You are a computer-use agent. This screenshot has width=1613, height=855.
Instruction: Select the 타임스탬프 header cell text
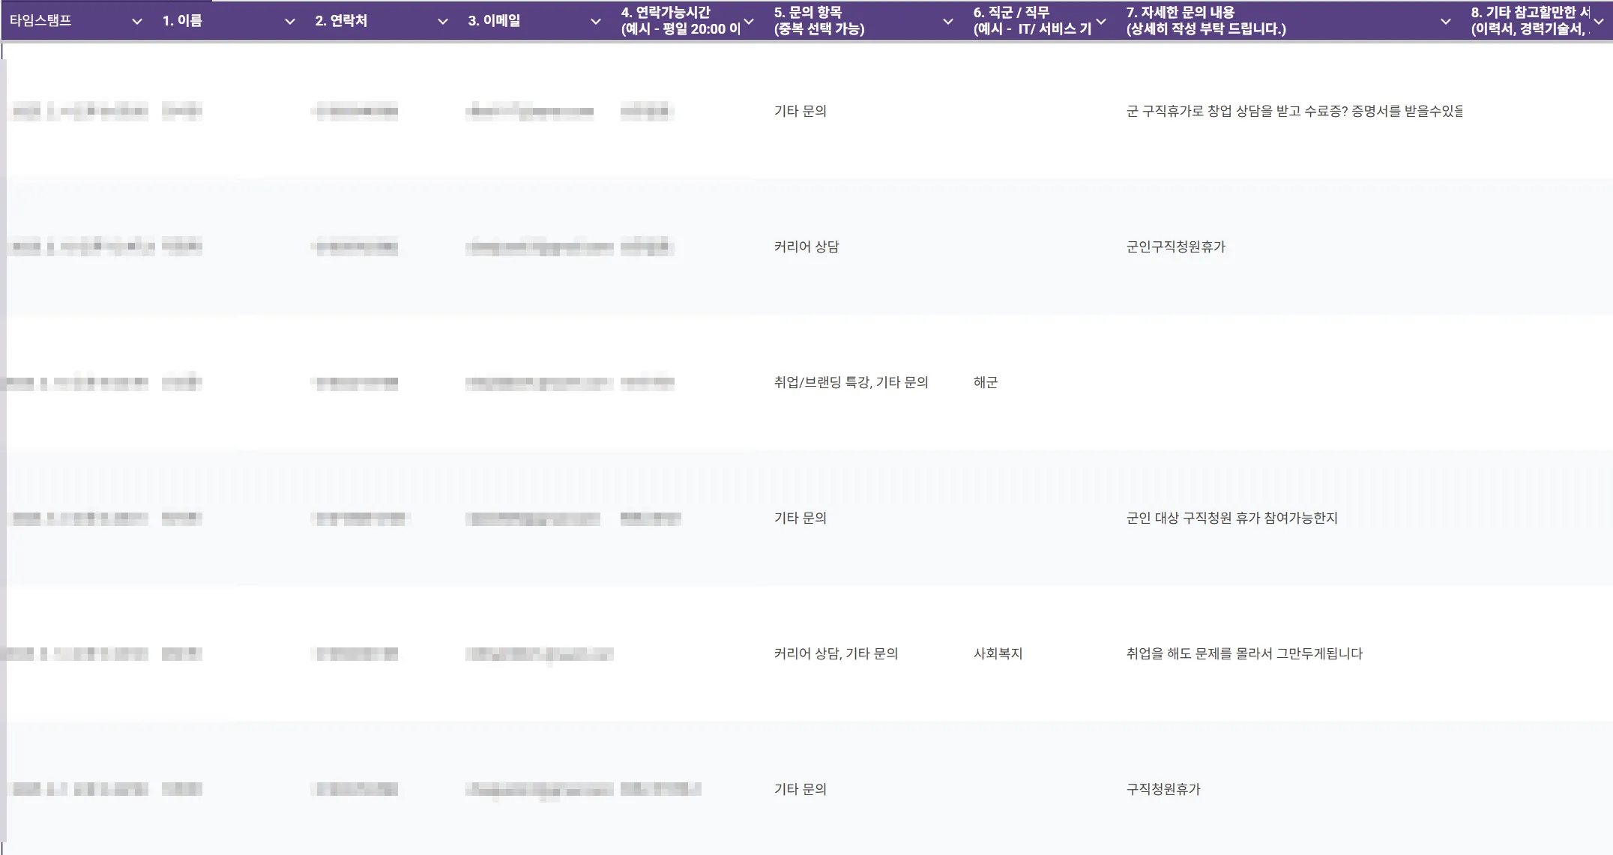click(40, 21)
